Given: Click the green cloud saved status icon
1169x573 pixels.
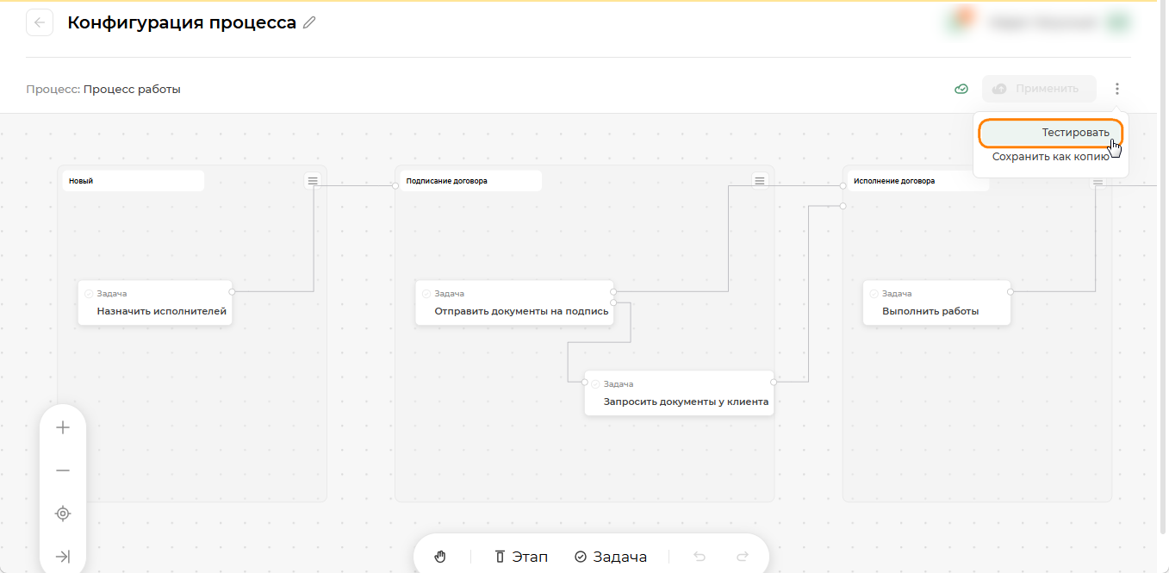Looking at the screenshot, I should [x=962, y=89].
